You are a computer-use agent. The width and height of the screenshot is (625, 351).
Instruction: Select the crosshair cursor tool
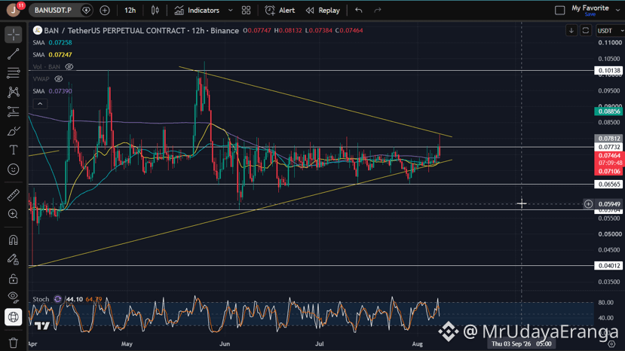[x=13, y=35]
